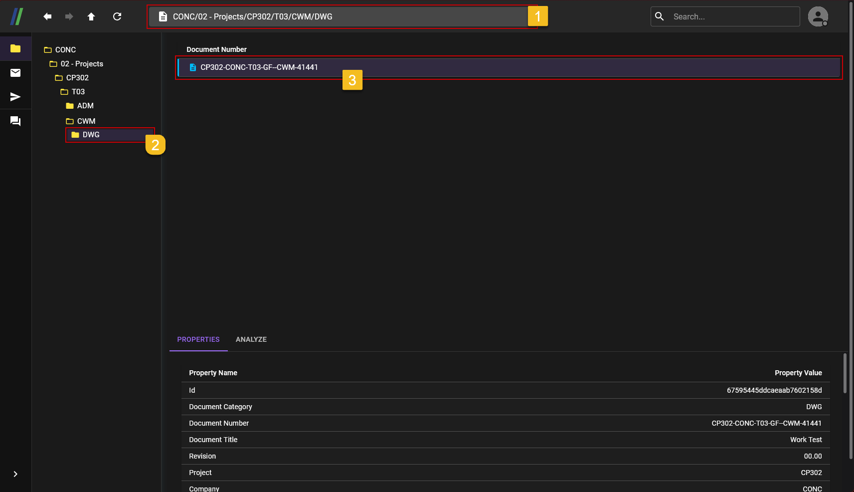Click the application logo at top left

point(16,16)
